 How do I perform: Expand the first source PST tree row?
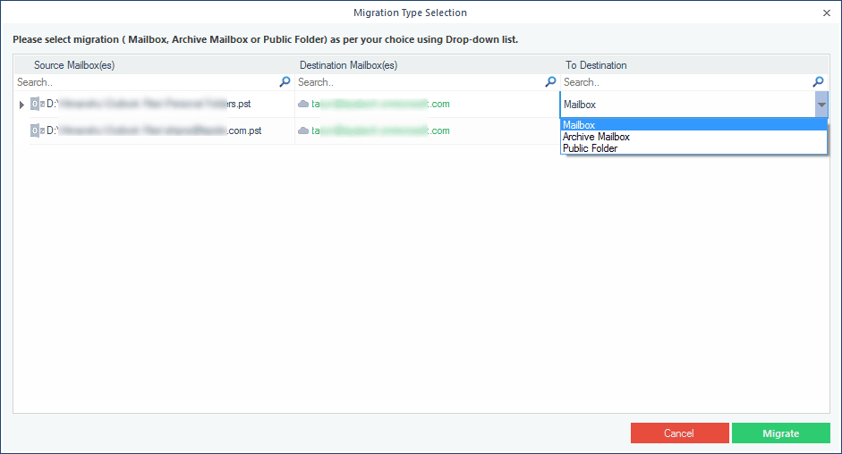(21, 105)
